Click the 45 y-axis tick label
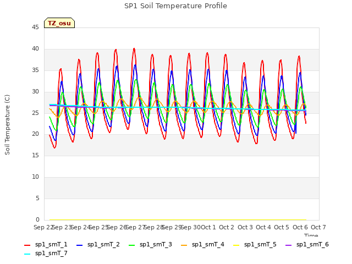 (35, 27)
